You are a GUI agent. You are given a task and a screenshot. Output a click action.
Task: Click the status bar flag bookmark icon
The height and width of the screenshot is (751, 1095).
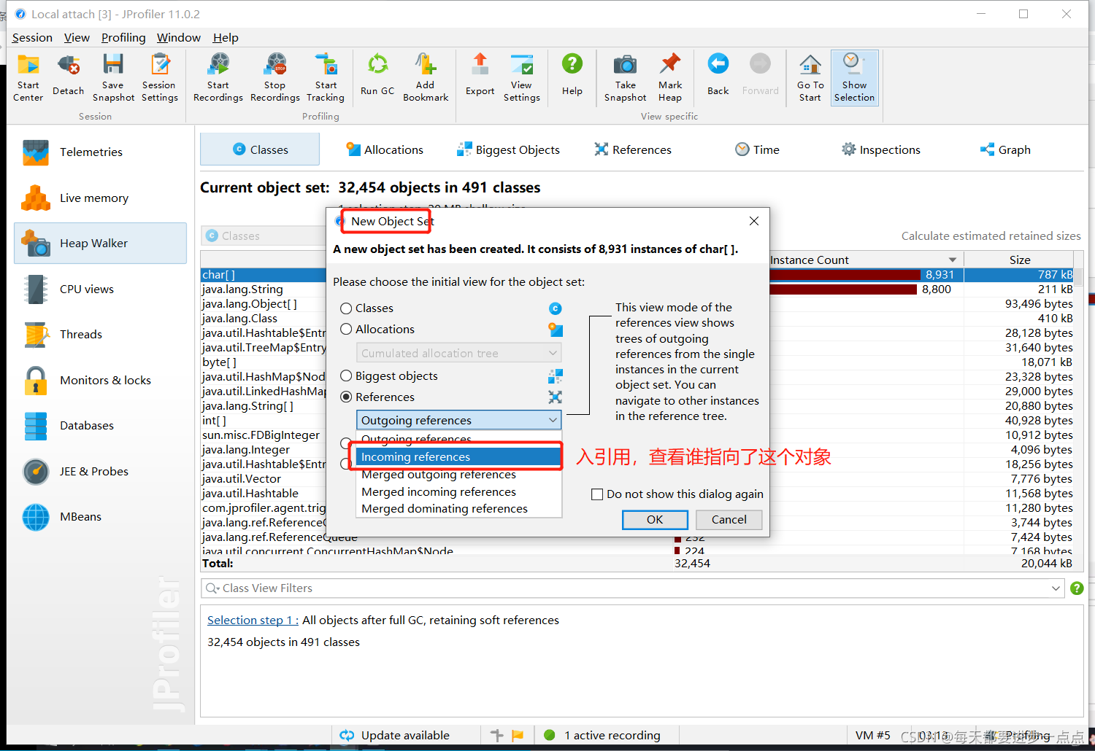(518, 735)
